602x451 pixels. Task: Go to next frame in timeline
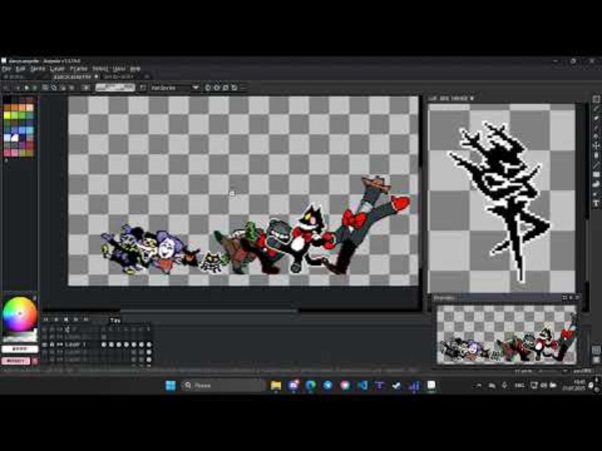[x=76, y=319]
